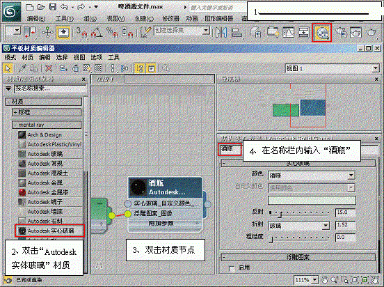Image resolution: width=384 pixels, height=287 pixels.
Task: Open the 编辑(E) main menu
Action: (36, 18)
